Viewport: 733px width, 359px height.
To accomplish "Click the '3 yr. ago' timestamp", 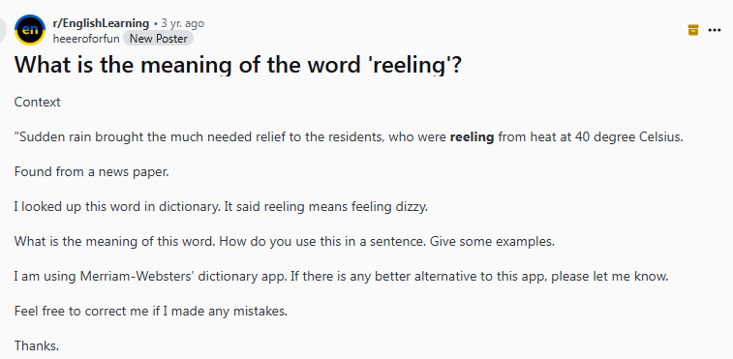I will (182, 23).
